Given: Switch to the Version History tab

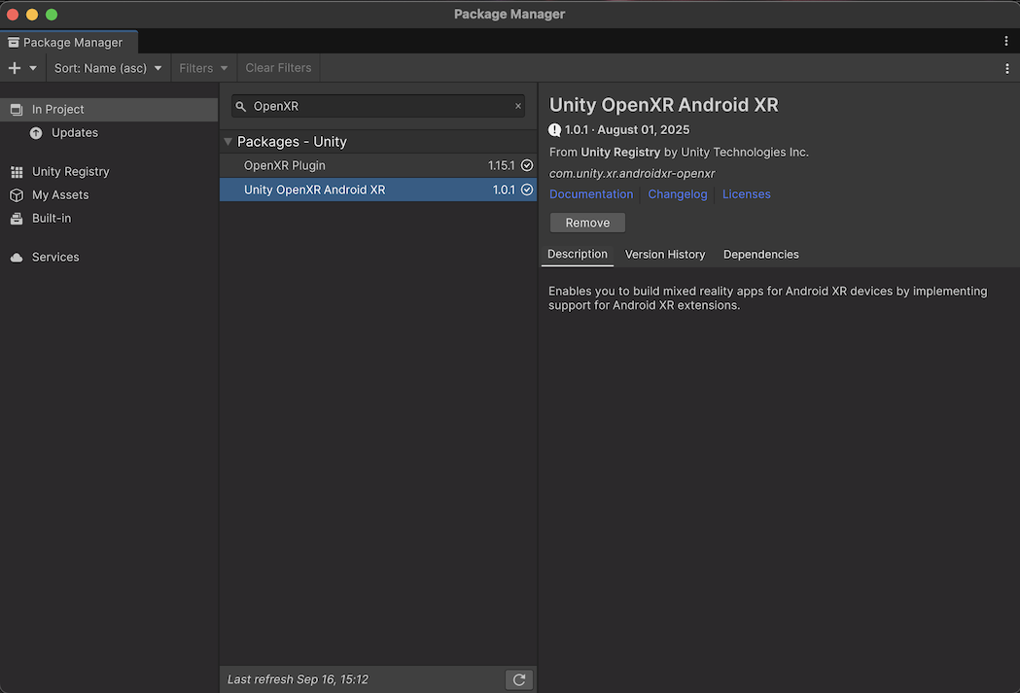Looking at the screenshot, I should click(x=665, y=255).
